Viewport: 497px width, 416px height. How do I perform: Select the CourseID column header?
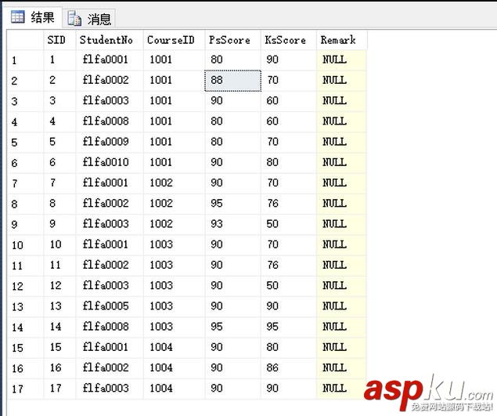click(174, 40)
